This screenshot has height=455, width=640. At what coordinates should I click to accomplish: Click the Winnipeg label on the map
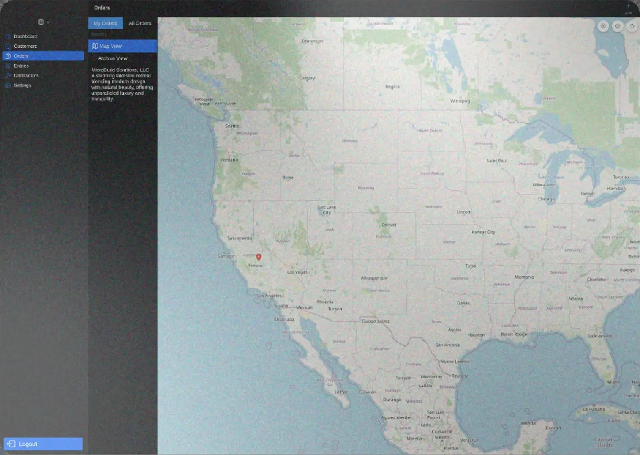coord(460,101)
